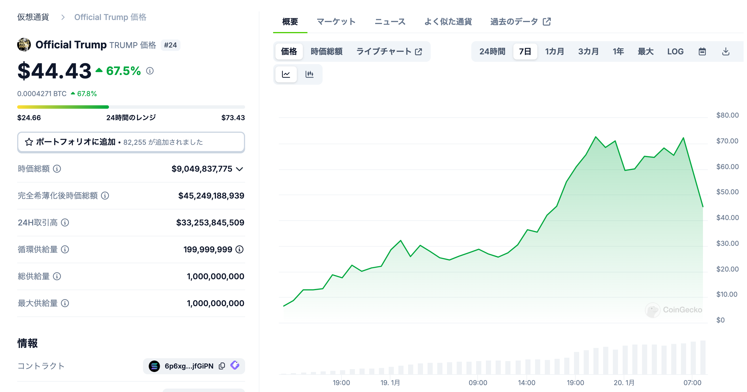Click the external link icon on ライブチャート

418,52
